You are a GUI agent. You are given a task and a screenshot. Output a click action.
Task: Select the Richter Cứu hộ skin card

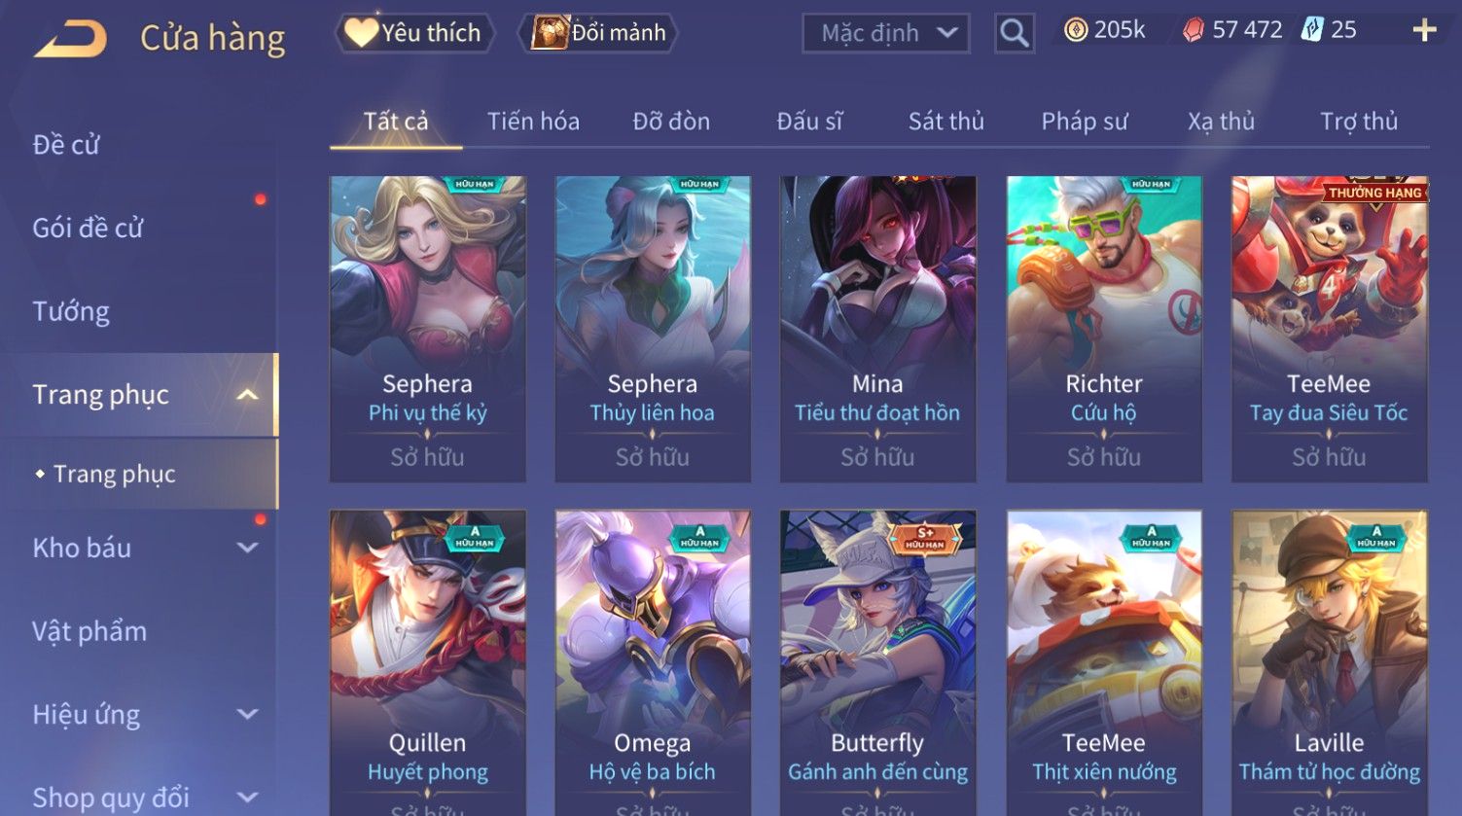point(1103,329)
